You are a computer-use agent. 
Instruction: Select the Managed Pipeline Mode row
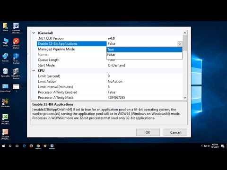pos(72,49)
